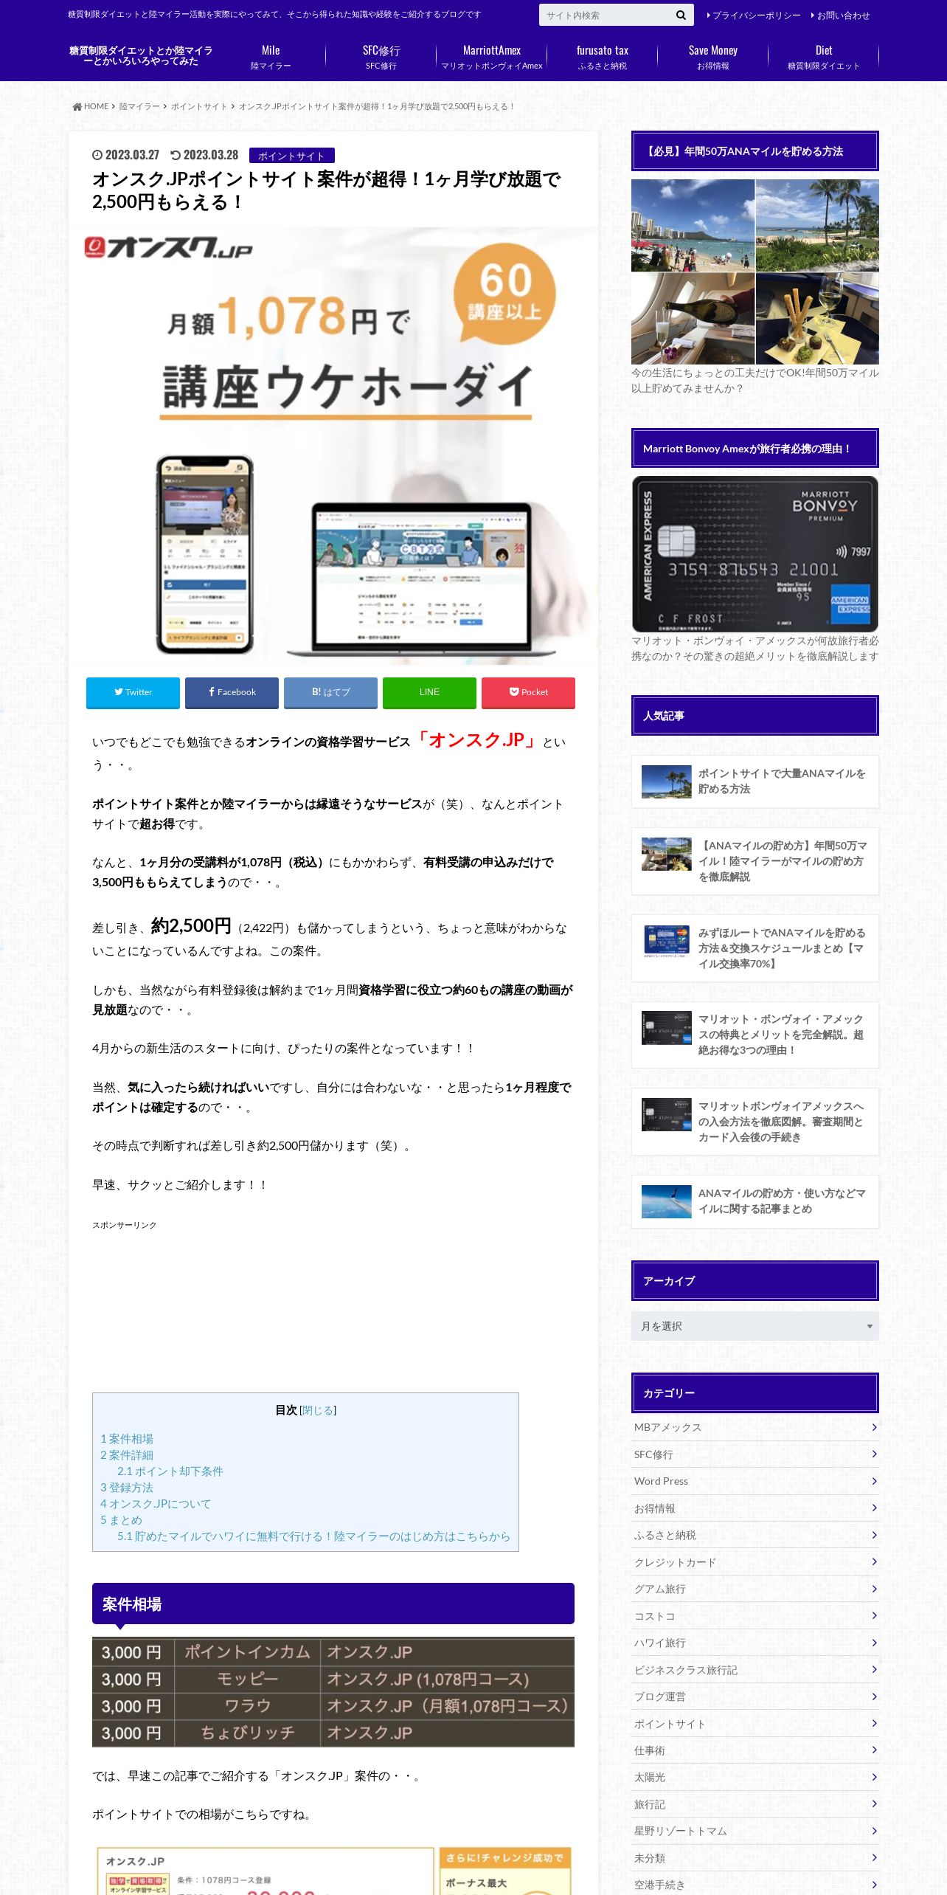Open the Word Press category
This screenshot has width=947, height=1895.
tap(755, 1481)
